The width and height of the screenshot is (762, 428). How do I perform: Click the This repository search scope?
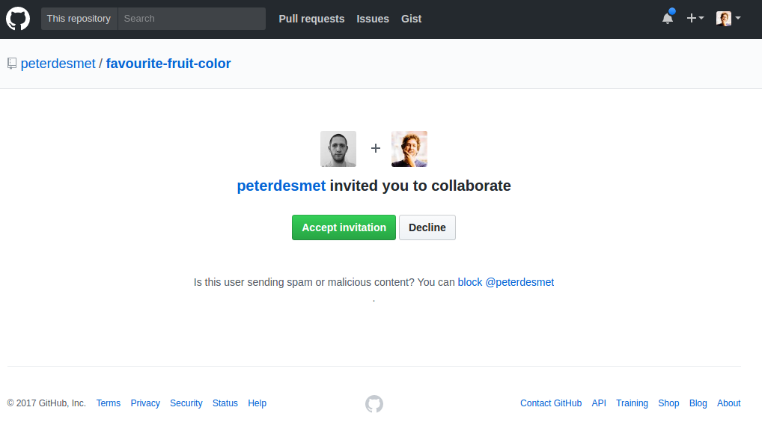click(x=79, y=19)
